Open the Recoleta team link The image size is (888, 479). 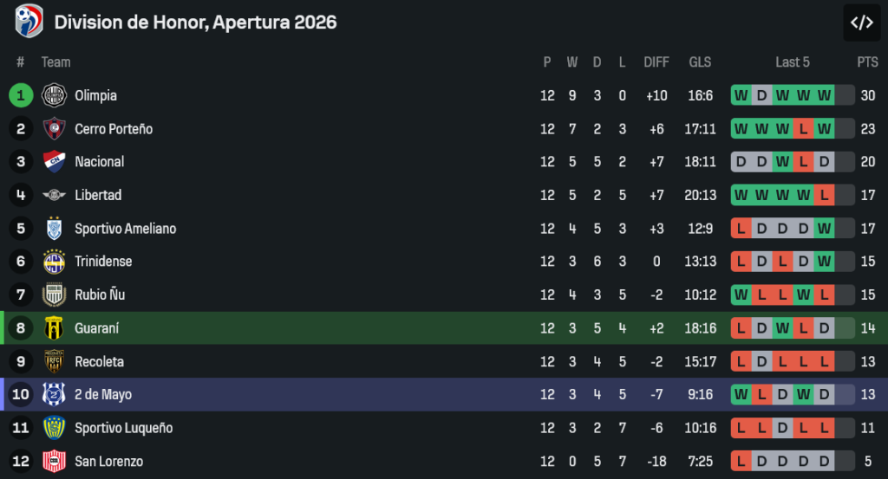[x=99, y=361]
